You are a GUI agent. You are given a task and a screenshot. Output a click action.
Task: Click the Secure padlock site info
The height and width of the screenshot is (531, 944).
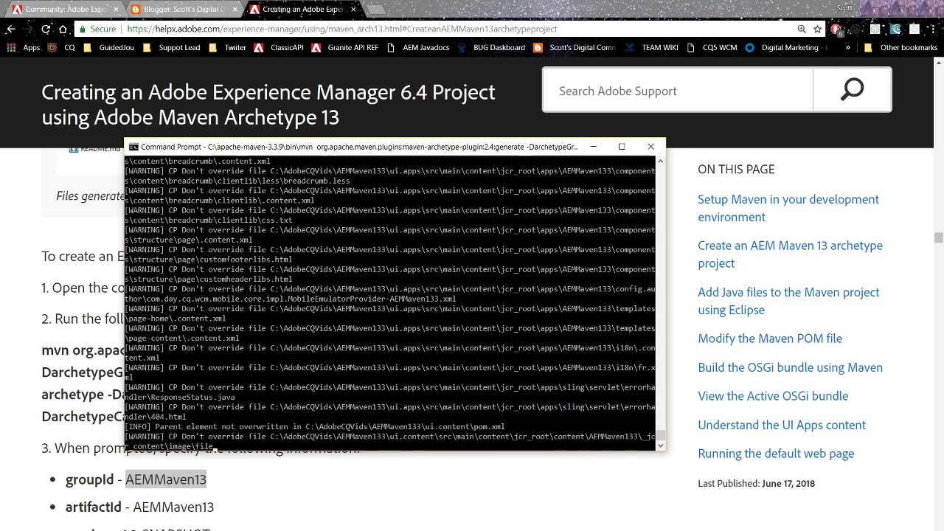click(97, 29)
